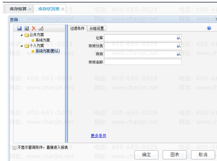Viewport: 217px width, 161px height.
Task: Switch to the 分组设置 tab
Action: [x=97, y=28]
